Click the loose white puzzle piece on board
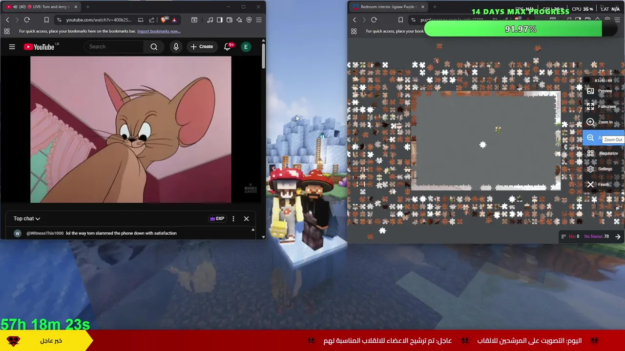This screenshot has height=351, width=625. [482, 145]
